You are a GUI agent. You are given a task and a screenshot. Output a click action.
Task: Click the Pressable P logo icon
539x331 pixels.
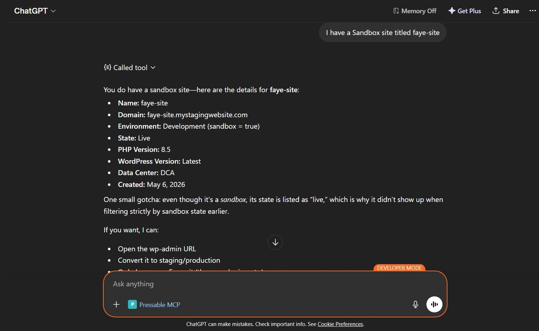tap(132, 304)
